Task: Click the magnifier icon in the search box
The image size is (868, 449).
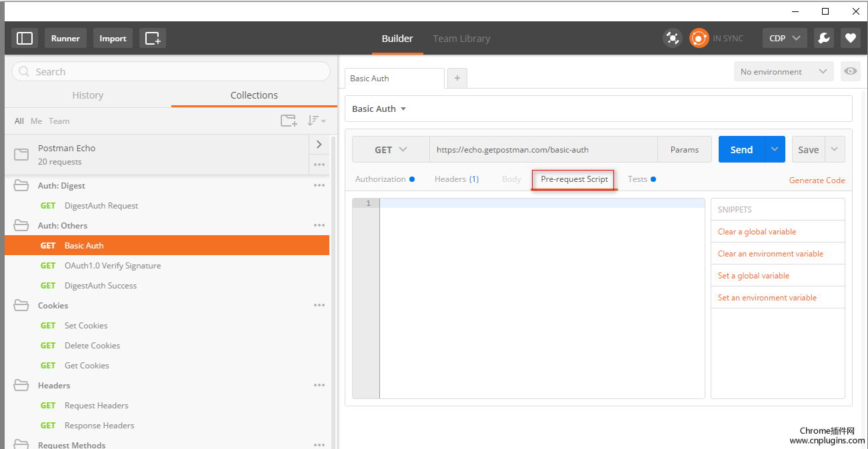Action: pyautogui.click(x=25, y=72)
